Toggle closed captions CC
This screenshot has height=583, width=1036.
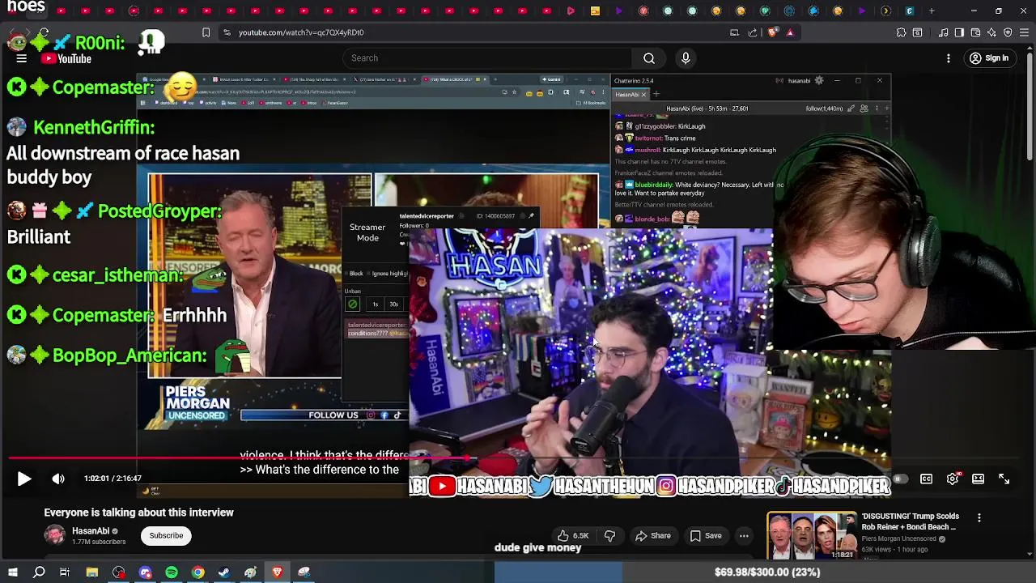927,479
